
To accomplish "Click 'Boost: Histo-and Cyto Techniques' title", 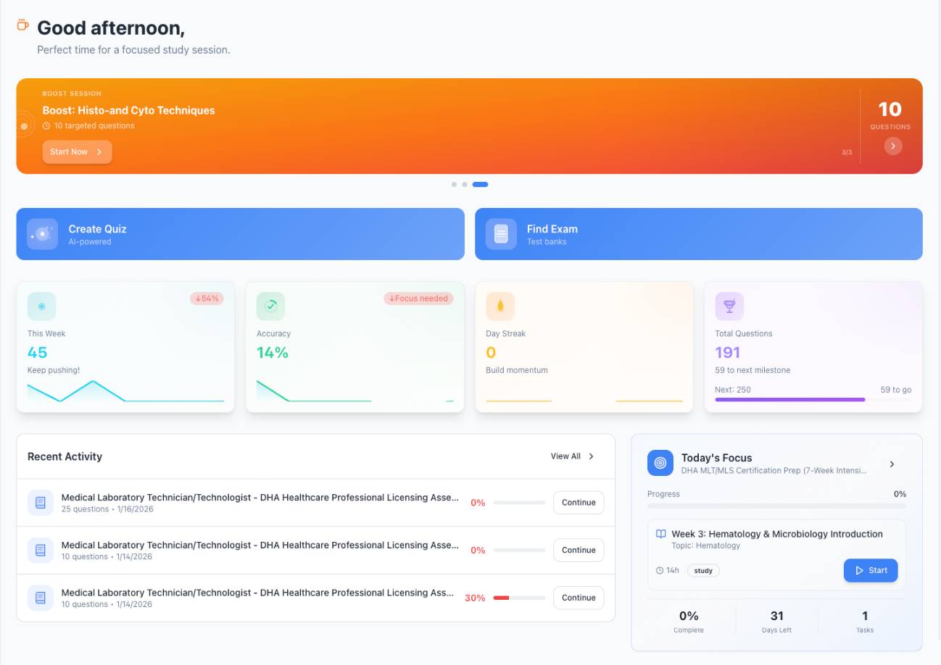I will 128,111.
